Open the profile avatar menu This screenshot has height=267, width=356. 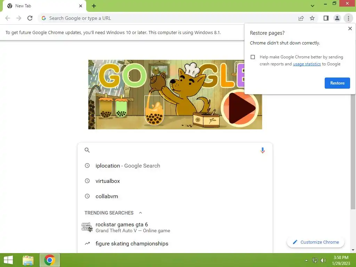pos(337,18)
